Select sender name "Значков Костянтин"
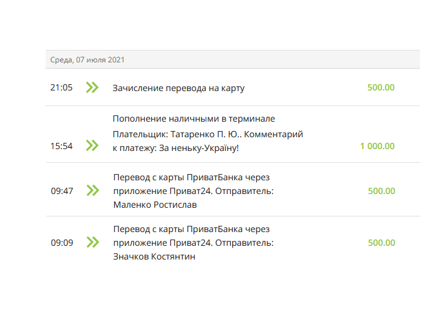The image size is (448, 335). click(154, 256)
